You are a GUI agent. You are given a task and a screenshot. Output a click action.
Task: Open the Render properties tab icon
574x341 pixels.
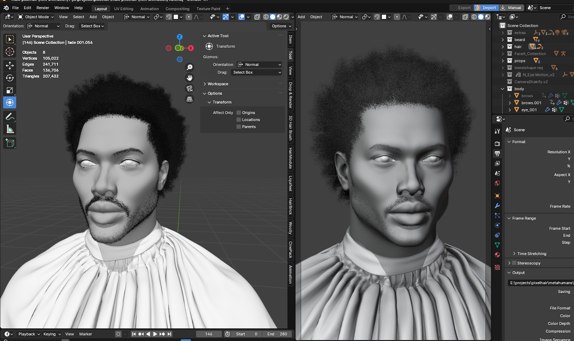coord(497,144)
